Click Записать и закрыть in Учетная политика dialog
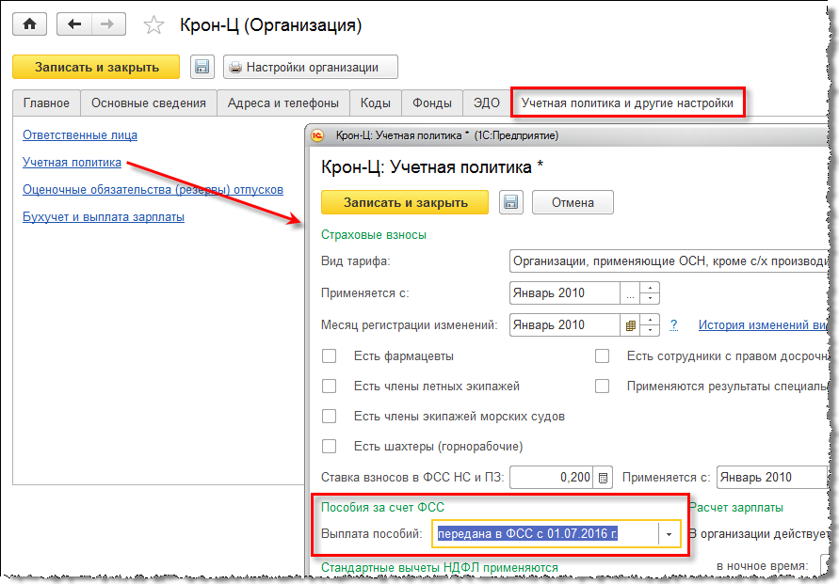 click(x=405, y=202)
